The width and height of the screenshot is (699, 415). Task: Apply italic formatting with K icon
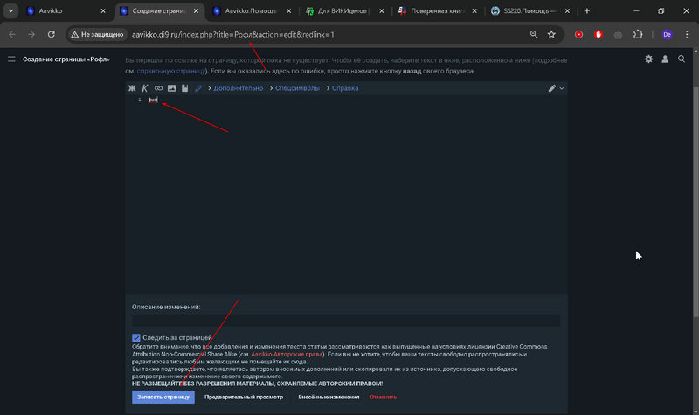(145, 88)
